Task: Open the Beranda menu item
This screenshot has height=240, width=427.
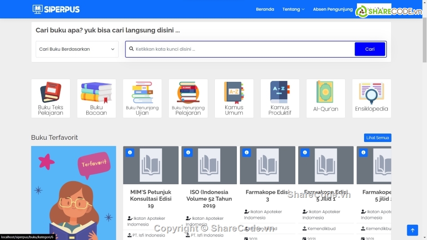Action: (x=265, y=9)
